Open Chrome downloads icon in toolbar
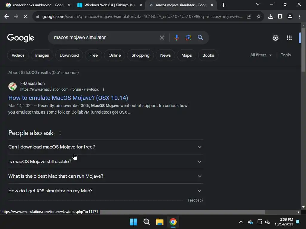The height and width of the screenshot is (229, 306). (271, 17)
